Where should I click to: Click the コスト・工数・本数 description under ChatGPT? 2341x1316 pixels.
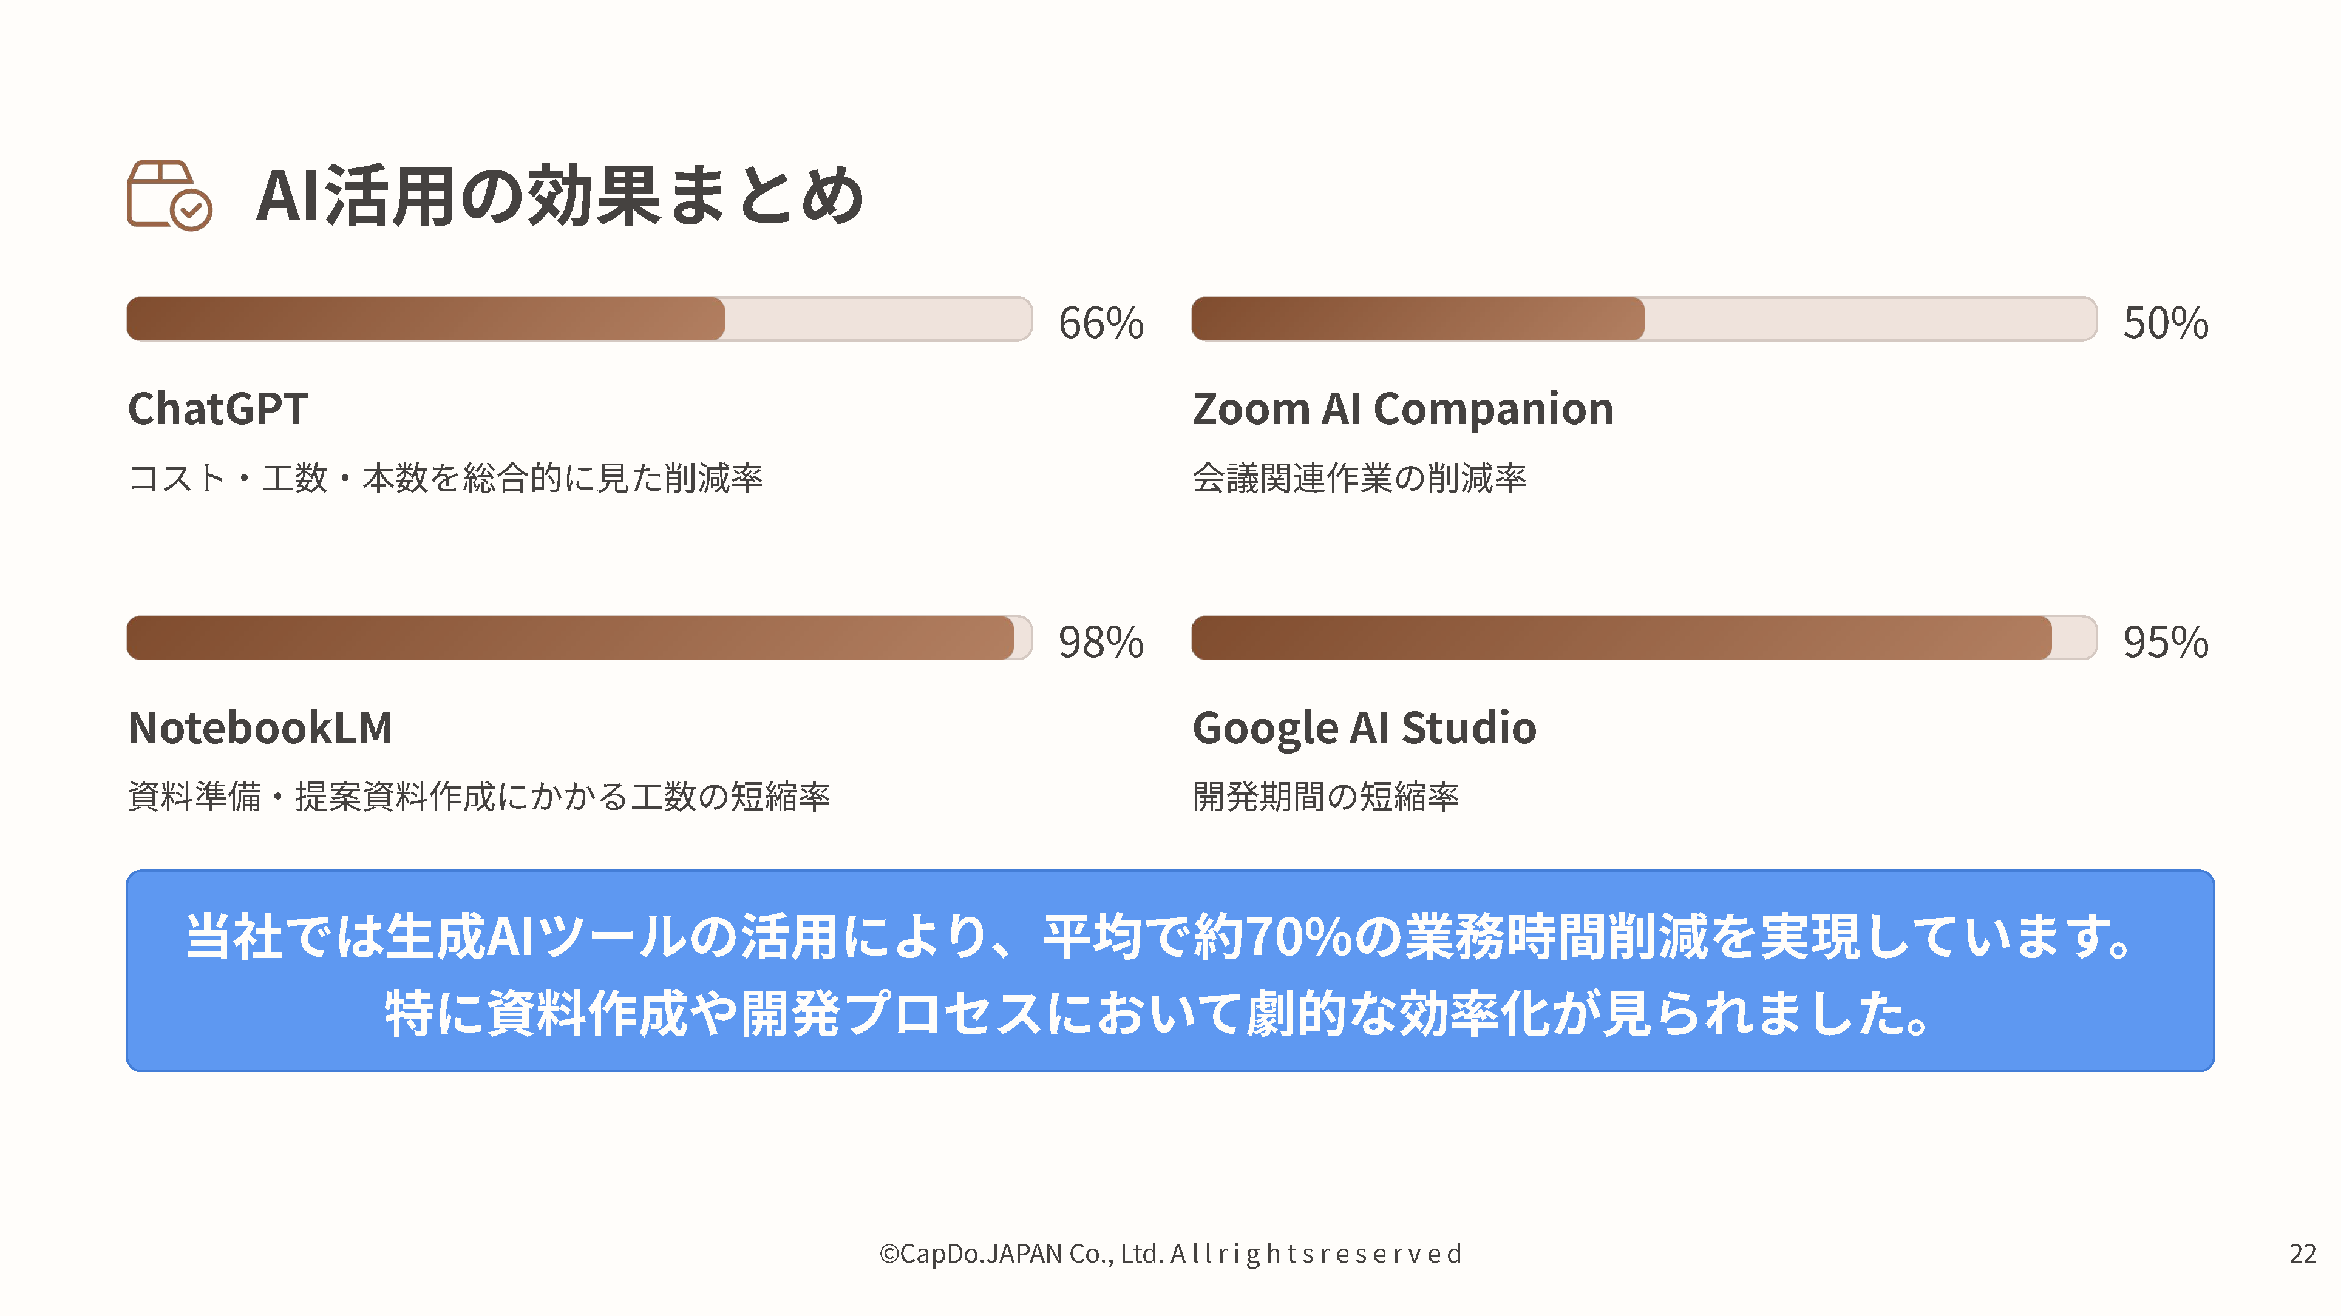tap(445, 477)
